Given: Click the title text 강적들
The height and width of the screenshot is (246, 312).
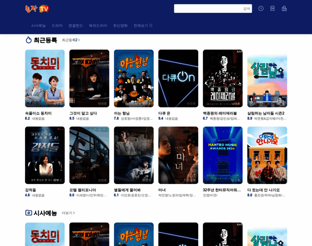Looking at the screenshot, I should click(x=30, y=190).
